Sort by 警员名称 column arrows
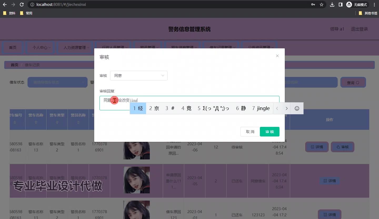This screenshot has height=219, width=379. (78, 122)
